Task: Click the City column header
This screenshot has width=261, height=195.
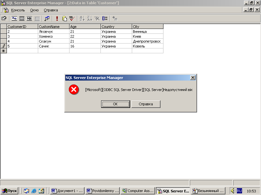Action: pyautogui.click(x=147, y=27)
